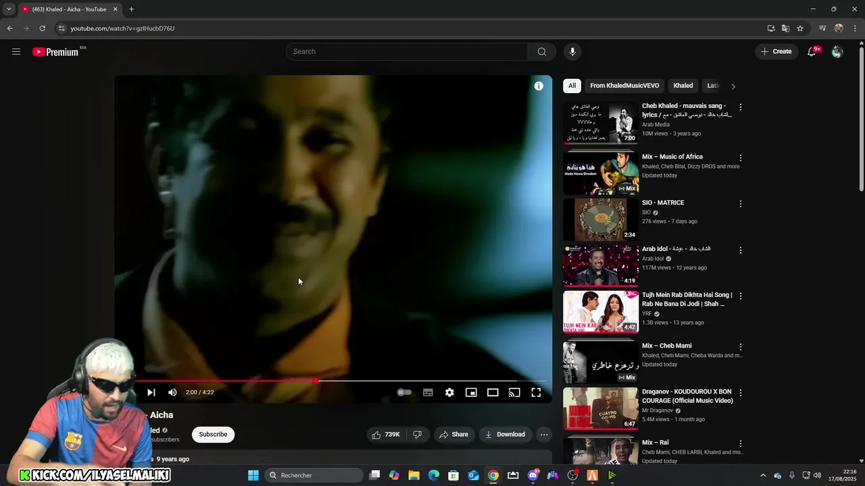865x486 pixels.
Task: Click the Windows taskbar search box
Action: click(x=314, y=475)
